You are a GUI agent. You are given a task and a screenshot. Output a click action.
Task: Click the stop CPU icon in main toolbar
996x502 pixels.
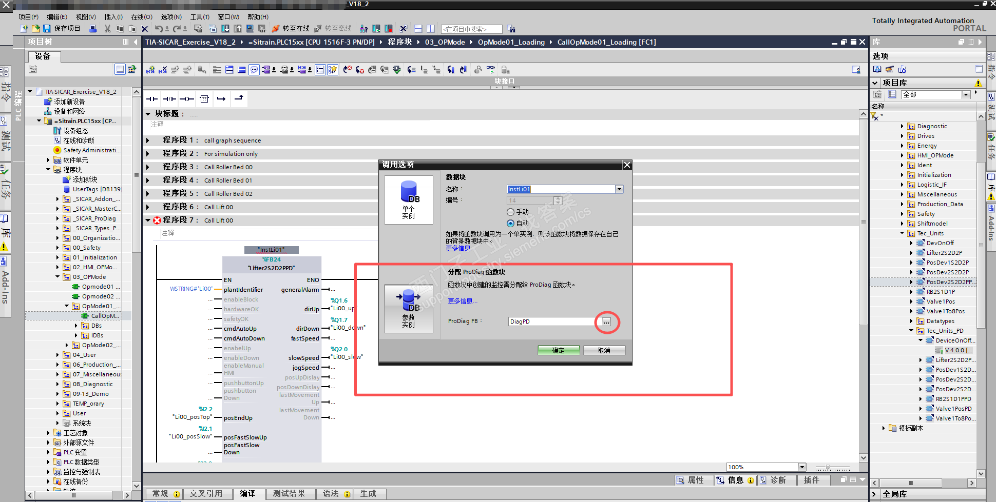tap(389, 29)
